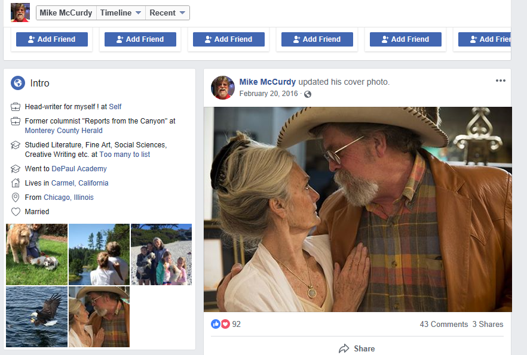Click the heart icon next to Married
Viewport: 527px width, 355px height.
coord(16,211)
